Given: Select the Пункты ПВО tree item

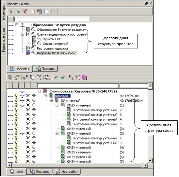Looking at the screenshot, I should point(52,39).
